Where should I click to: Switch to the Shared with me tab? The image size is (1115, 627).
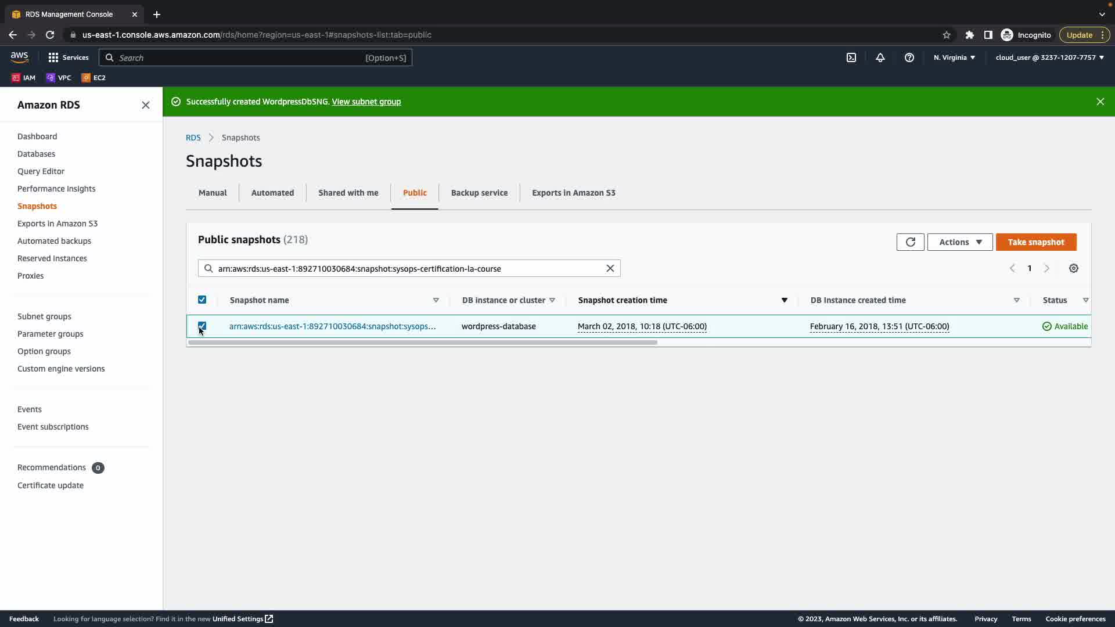click(348, 193)
